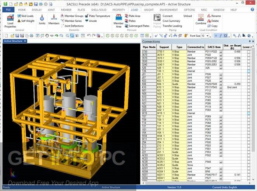Open the Joints load tool
This screenshot has height=191, width=257.
point(42,19)
